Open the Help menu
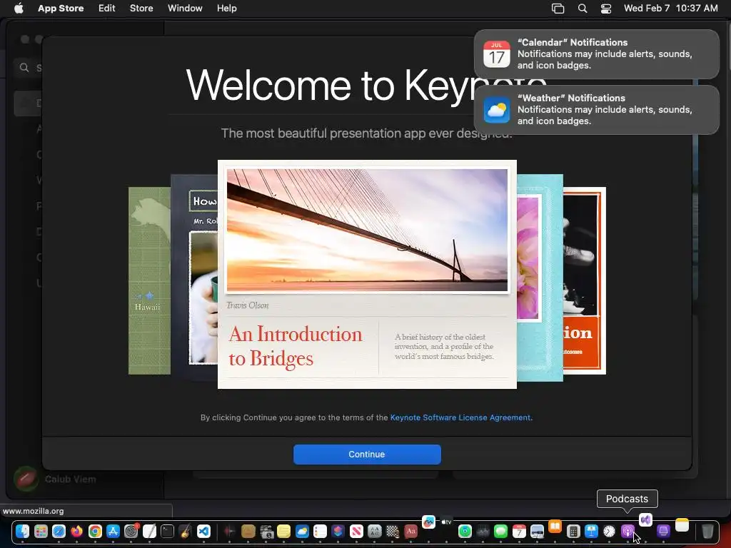The height and width of the screenshot is (548, 731). (226, 8)
